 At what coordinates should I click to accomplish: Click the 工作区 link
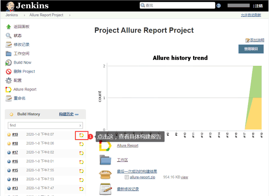122,160
